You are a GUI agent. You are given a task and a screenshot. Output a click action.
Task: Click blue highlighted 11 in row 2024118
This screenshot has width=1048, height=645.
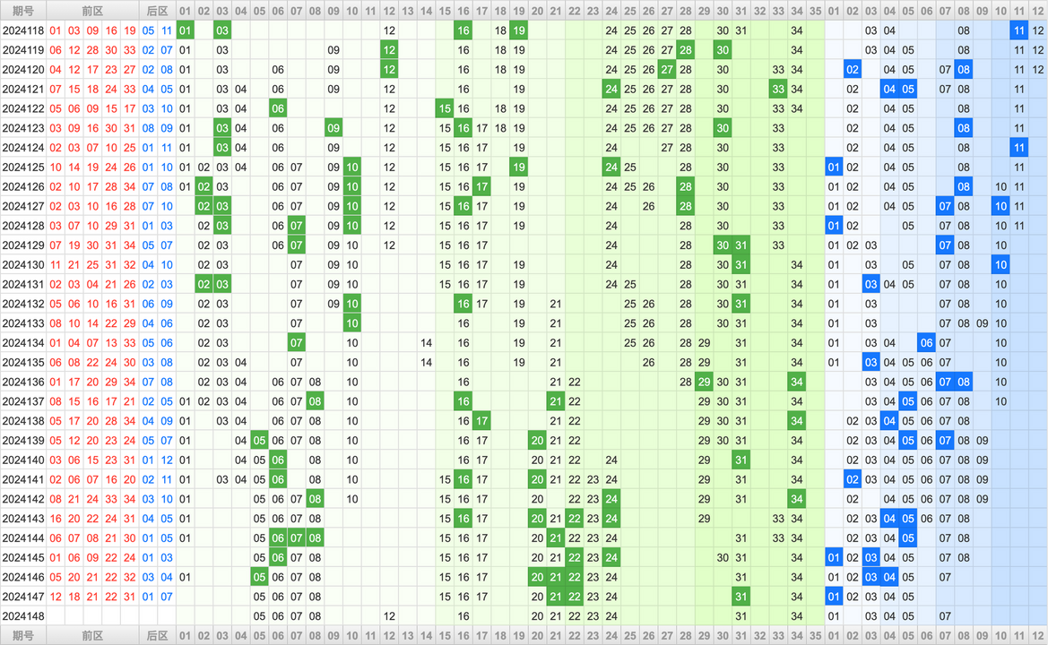click(1019, 30)
